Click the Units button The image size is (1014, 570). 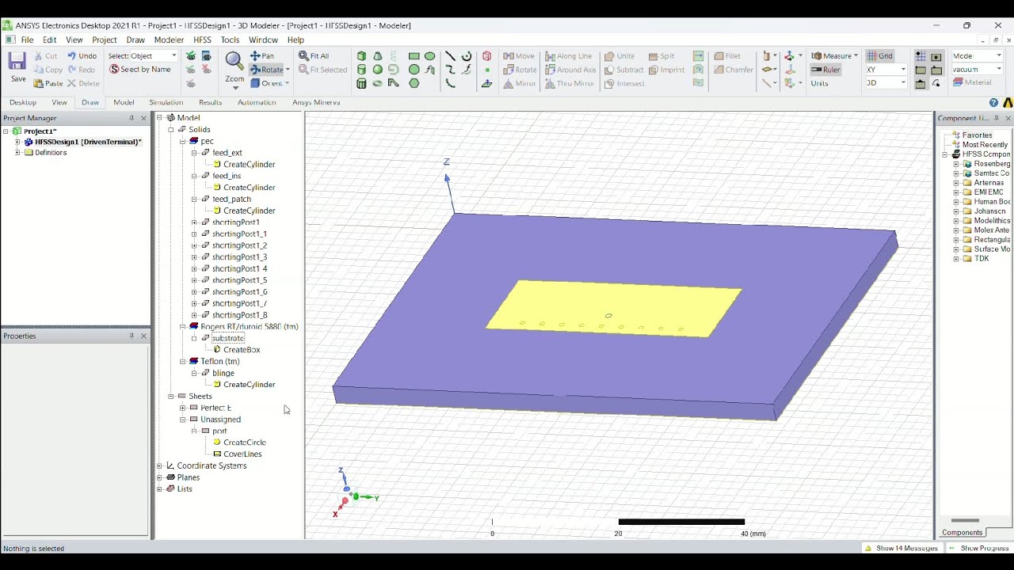(819, 83)
